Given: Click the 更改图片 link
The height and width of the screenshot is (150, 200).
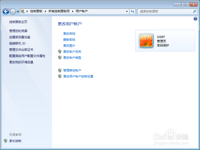Looking at the screenshot, I should [x=69, y=46].
